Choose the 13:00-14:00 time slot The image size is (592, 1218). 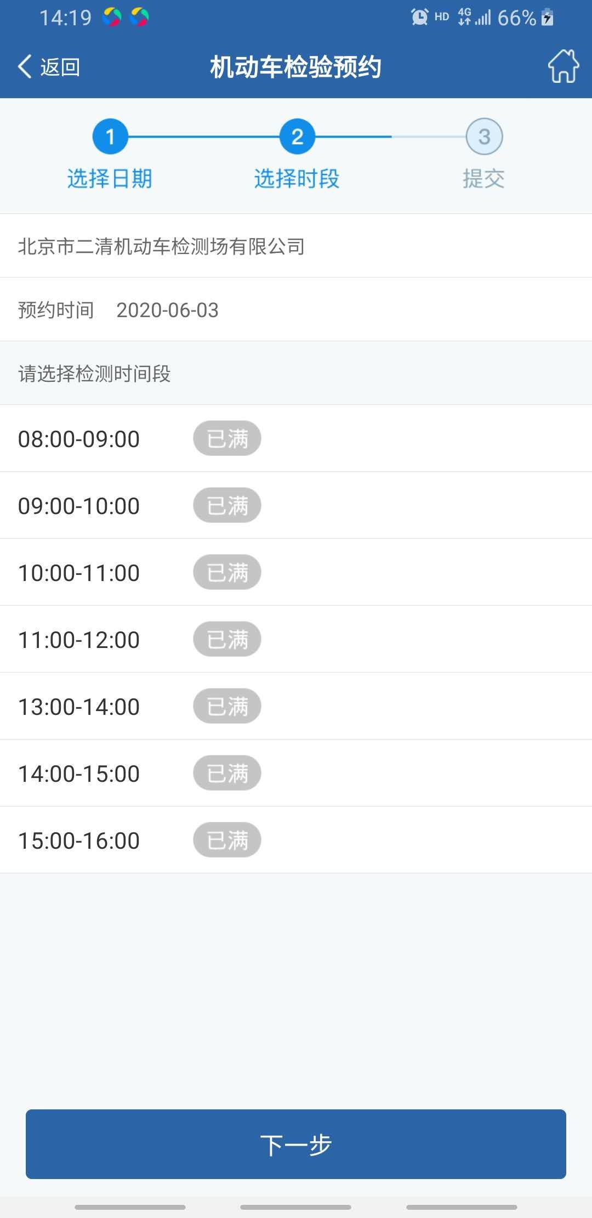pyautogui.click(x=79, y=707)
